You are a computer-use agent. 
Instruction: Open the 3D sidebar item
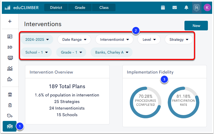(x=10, y=47)
